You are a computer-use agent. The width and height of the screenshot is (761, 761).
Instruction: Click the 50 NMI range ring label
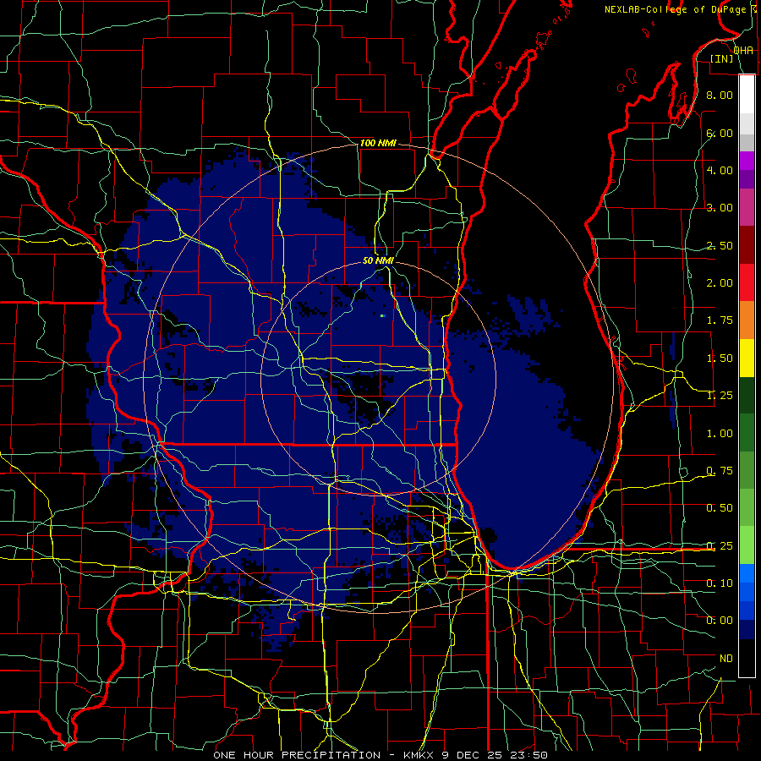point(378,260)
